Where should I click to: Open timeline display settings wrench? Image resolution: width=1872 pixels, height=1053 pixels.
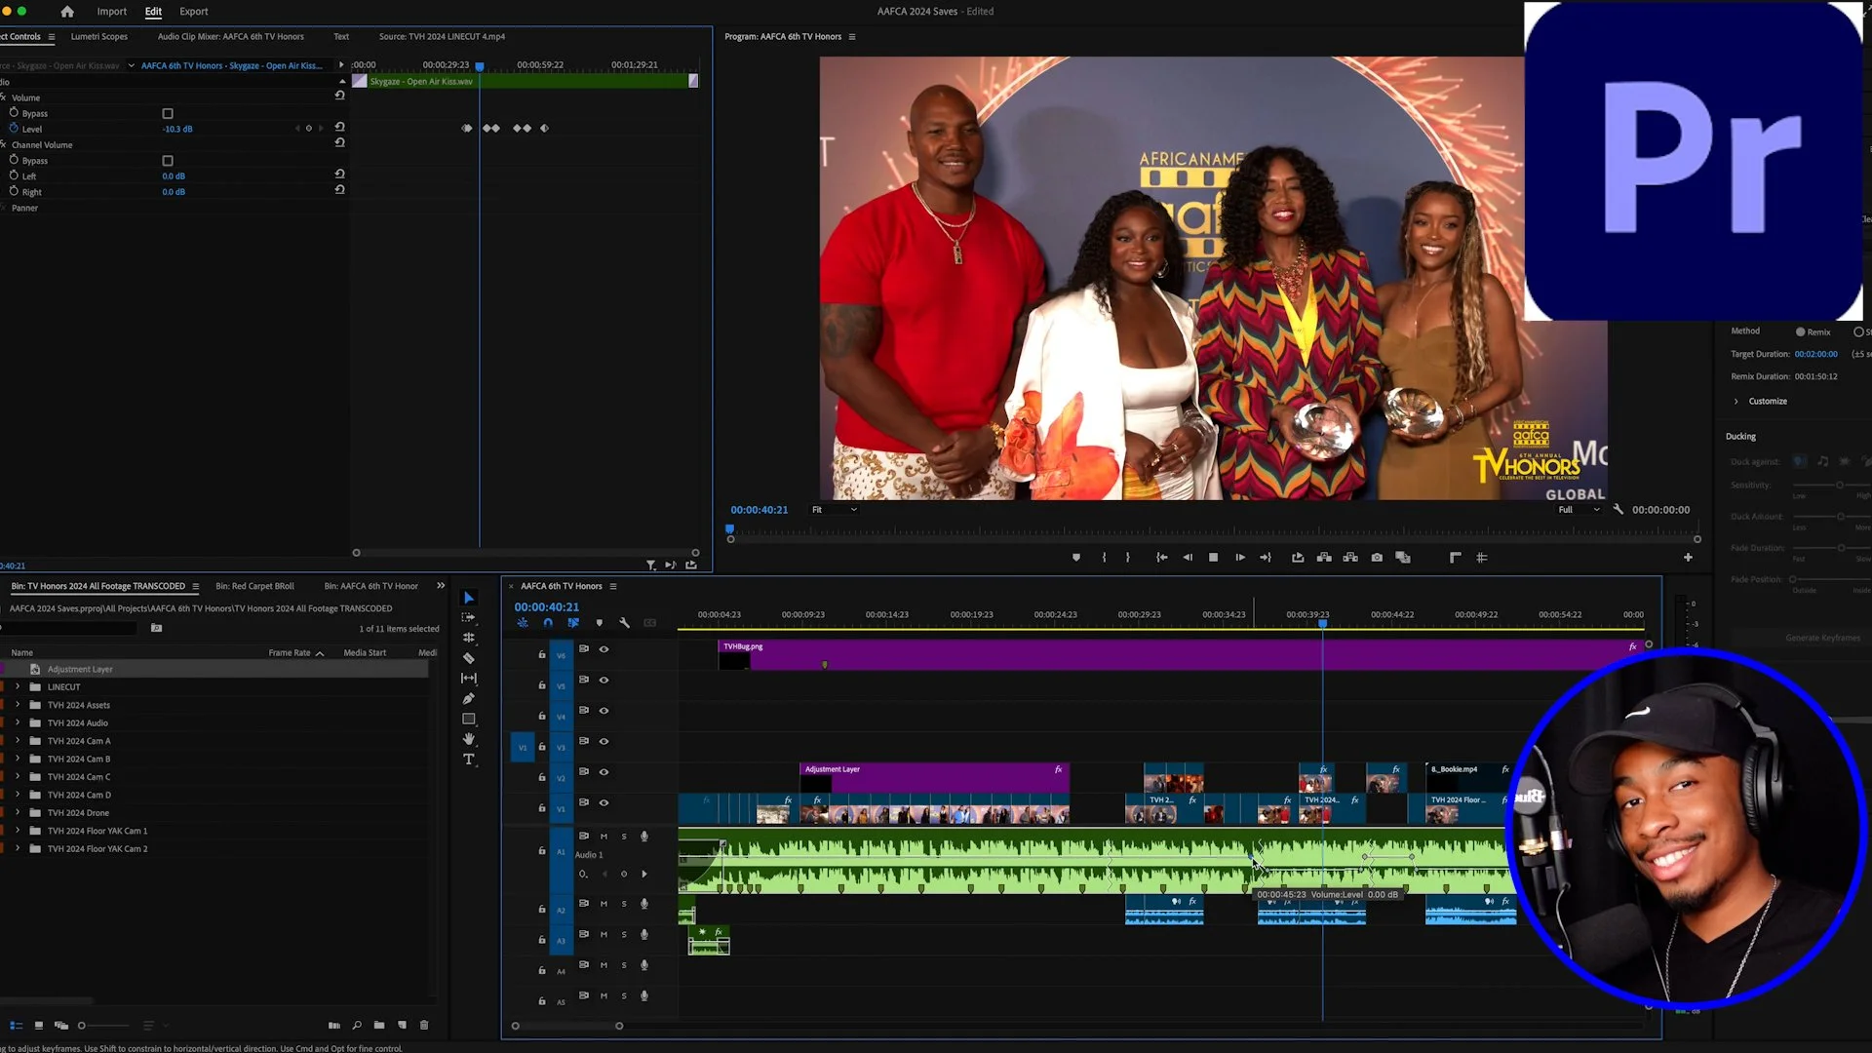tap(625, 623)
